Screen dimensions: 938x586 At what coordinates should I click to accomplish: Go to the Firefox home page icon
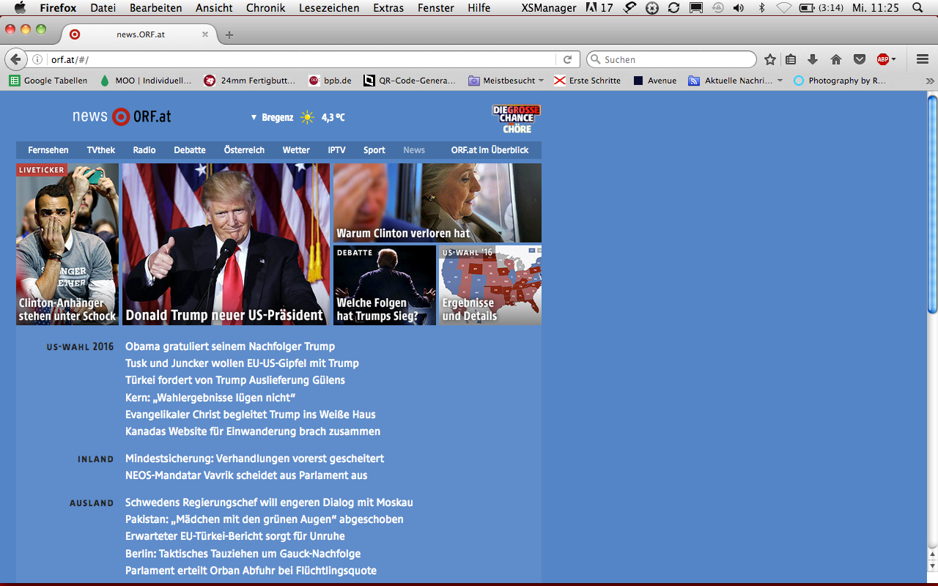(836, 59)
